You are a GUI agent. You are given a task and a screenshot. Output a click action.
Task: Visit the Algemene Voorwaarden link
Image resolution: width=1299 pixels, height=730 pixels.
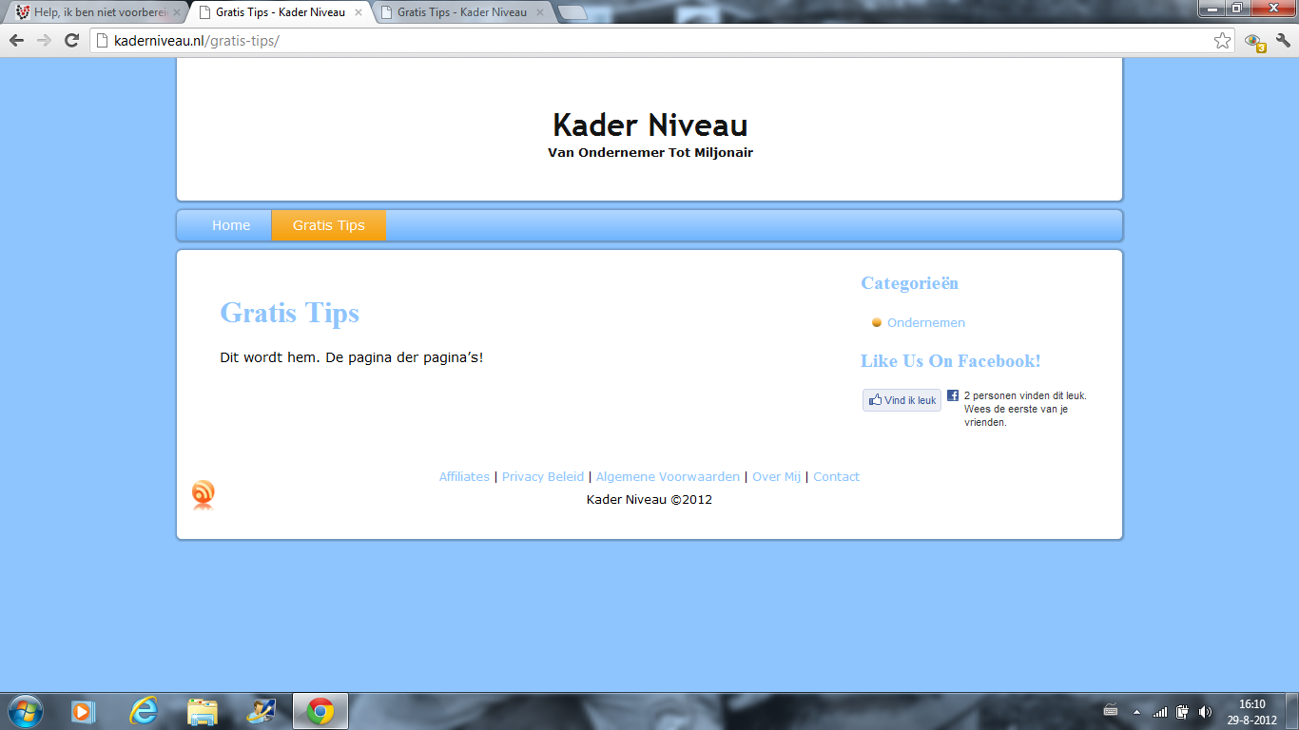pos(668,477)
